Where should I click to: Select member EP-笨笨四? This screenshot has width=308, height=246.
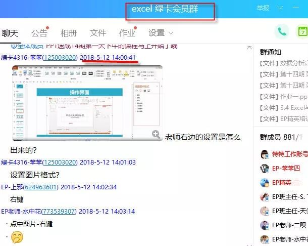pos(286,168)
